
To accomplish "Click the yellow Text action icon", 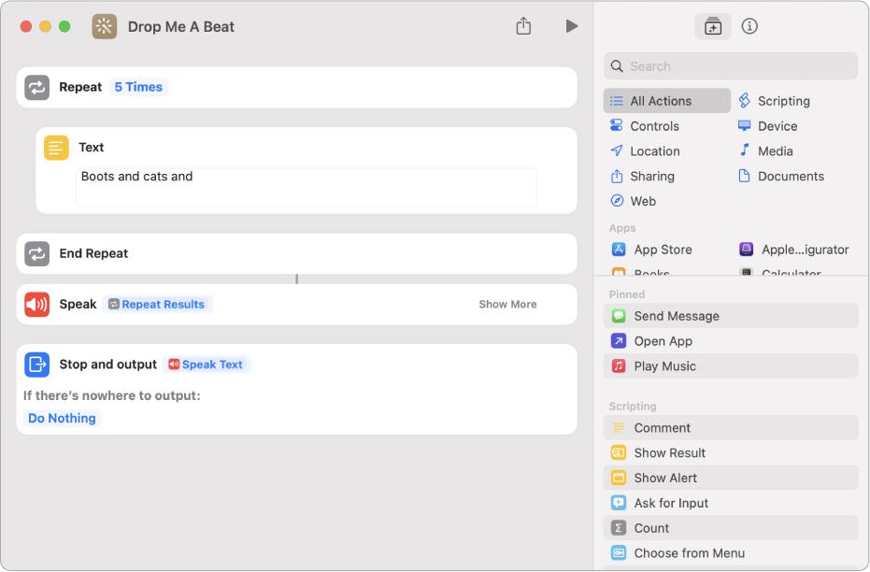I will pos(56,148).
